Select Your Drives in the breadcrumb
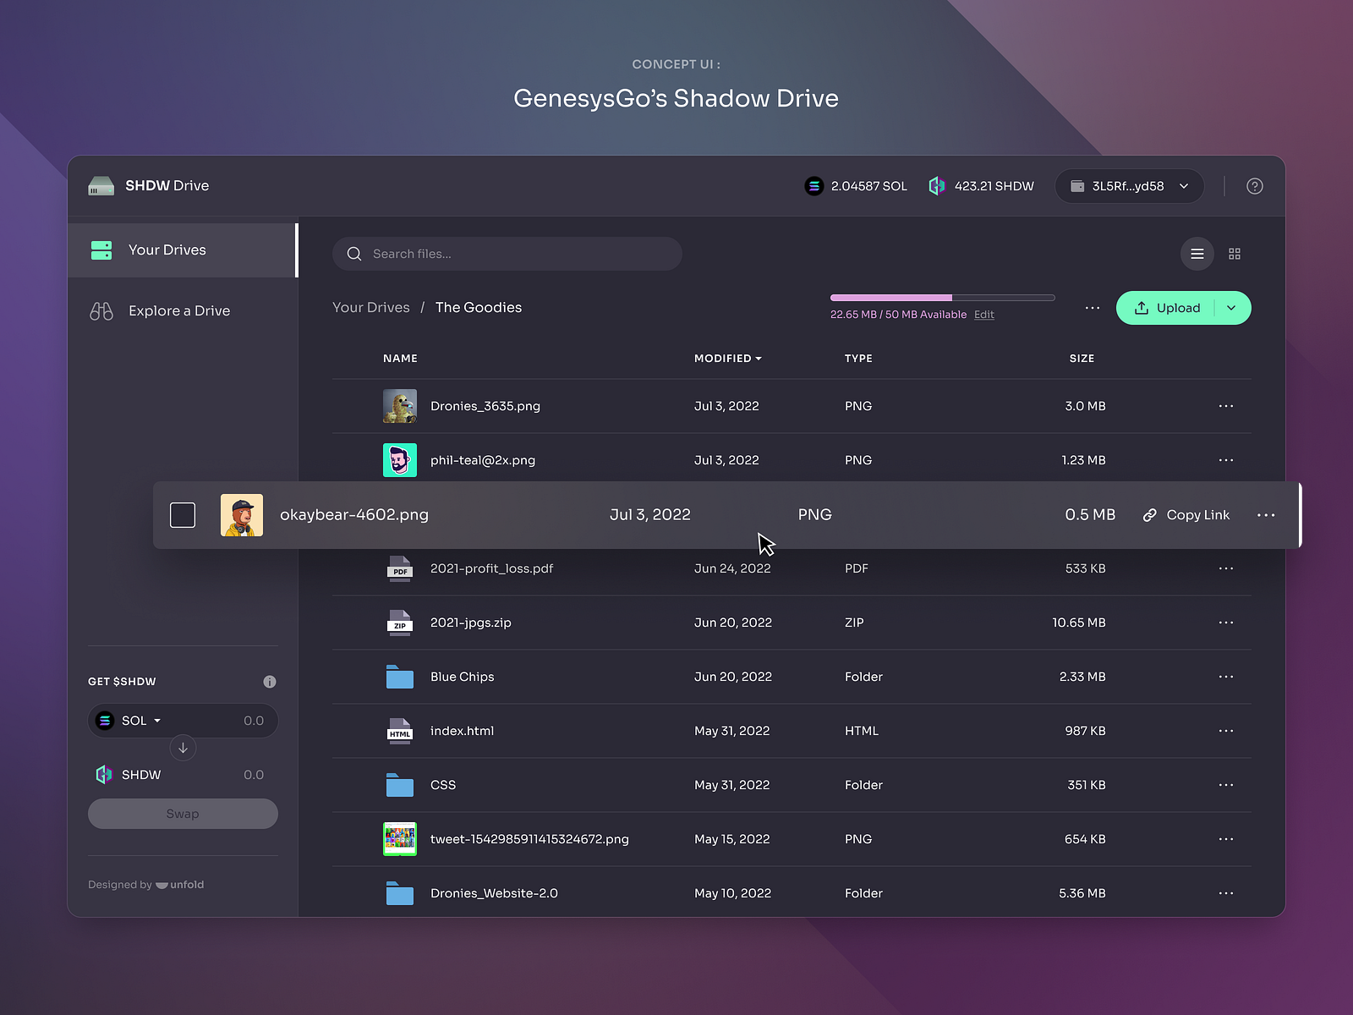 371,307
